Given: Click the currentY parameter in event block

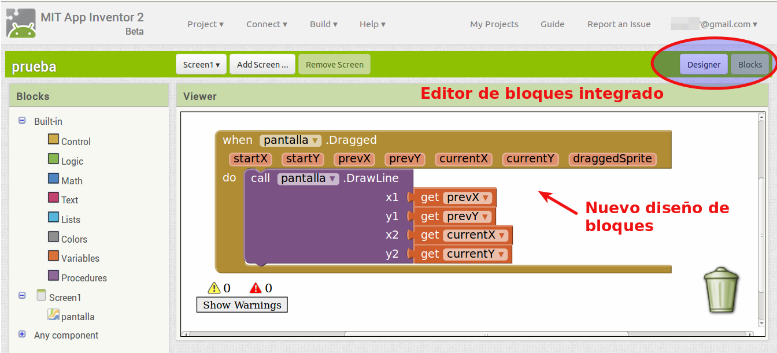Looking at the screenshot, I should tap(530, 159).
